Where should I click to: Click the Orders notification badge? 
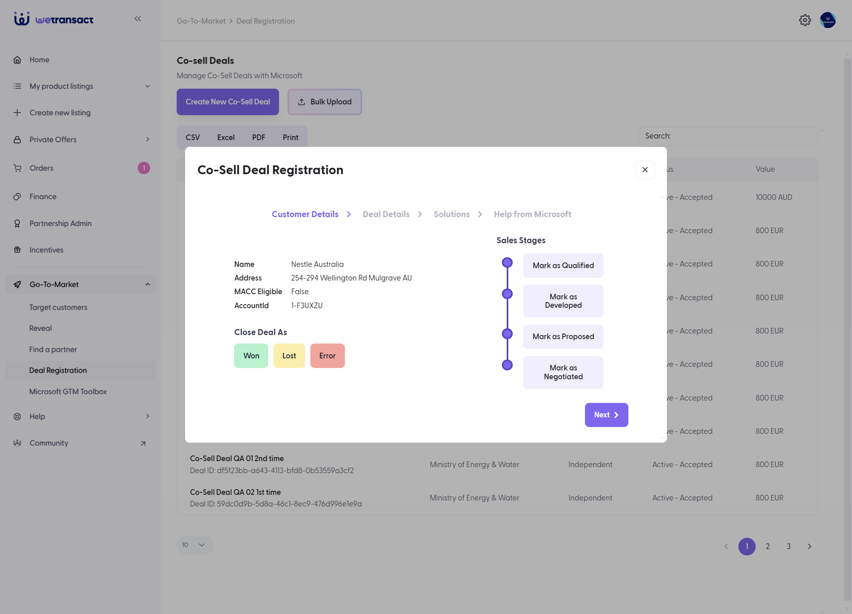tap(144, 168)
